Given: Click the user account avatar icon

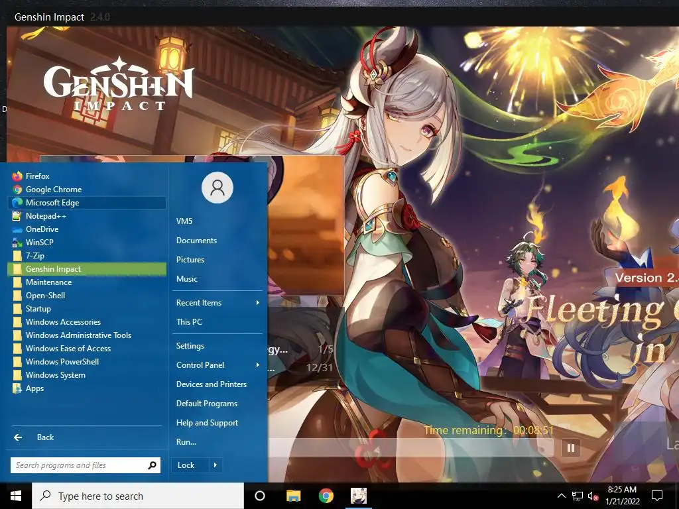Looking at the screenshot, I should [217, 188].
